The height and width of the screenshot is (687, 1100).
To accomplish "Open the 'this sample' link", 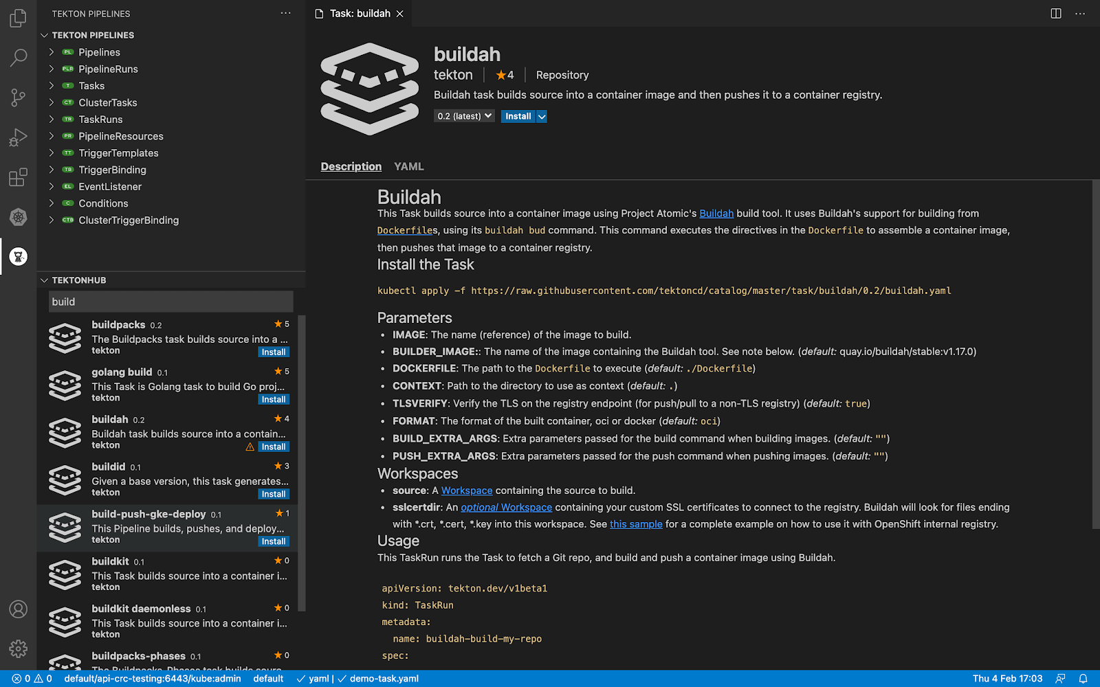I will [x=636, y=524].
